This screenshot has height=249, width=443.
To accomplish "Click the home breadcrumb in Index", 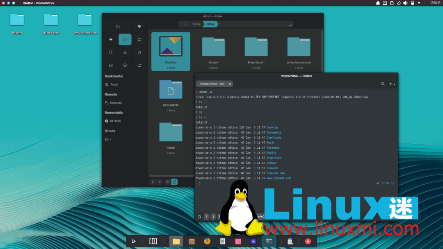I will pyautogui.click(x=196, y=24).
